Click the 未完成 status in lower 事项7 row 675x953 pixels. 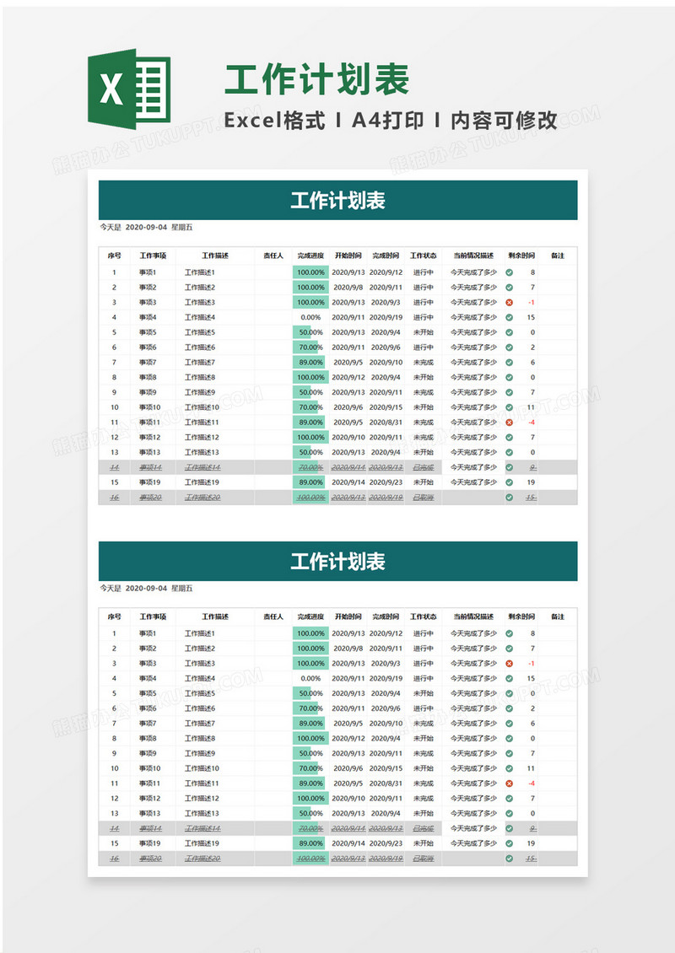(424, 724)
